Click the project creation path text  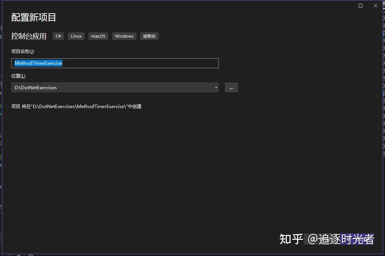coord(77,106)
